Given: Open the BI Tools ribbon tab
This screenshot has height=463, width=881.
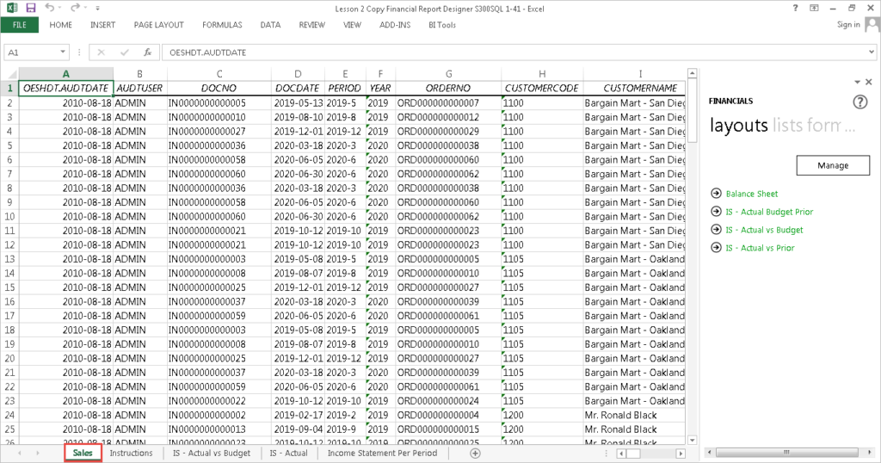Looking at the screenshot, I should [441, 25].
